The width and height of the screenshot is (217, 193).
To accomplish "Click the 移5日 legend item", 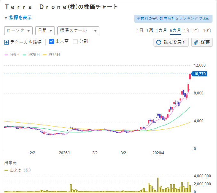I will click(x=12, y=55).
